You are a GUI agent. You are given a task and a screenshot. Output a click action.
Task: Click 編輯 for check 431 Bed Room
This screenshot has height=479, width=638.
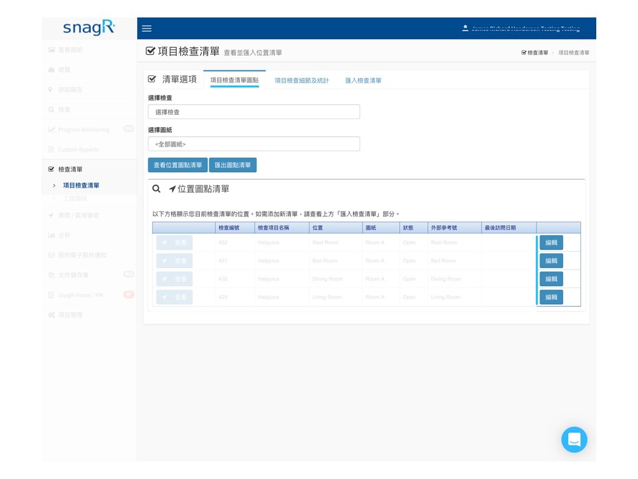click(551, 261)
